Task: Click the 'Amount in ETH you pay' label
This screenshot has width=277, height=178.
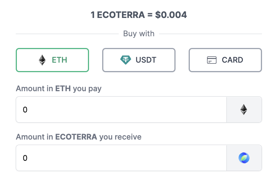Action: (59, 89)
